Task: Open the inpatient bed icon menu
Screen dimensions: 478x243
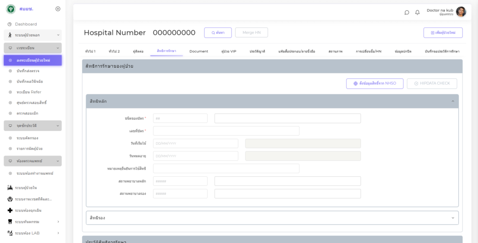Action: point(10,187)
